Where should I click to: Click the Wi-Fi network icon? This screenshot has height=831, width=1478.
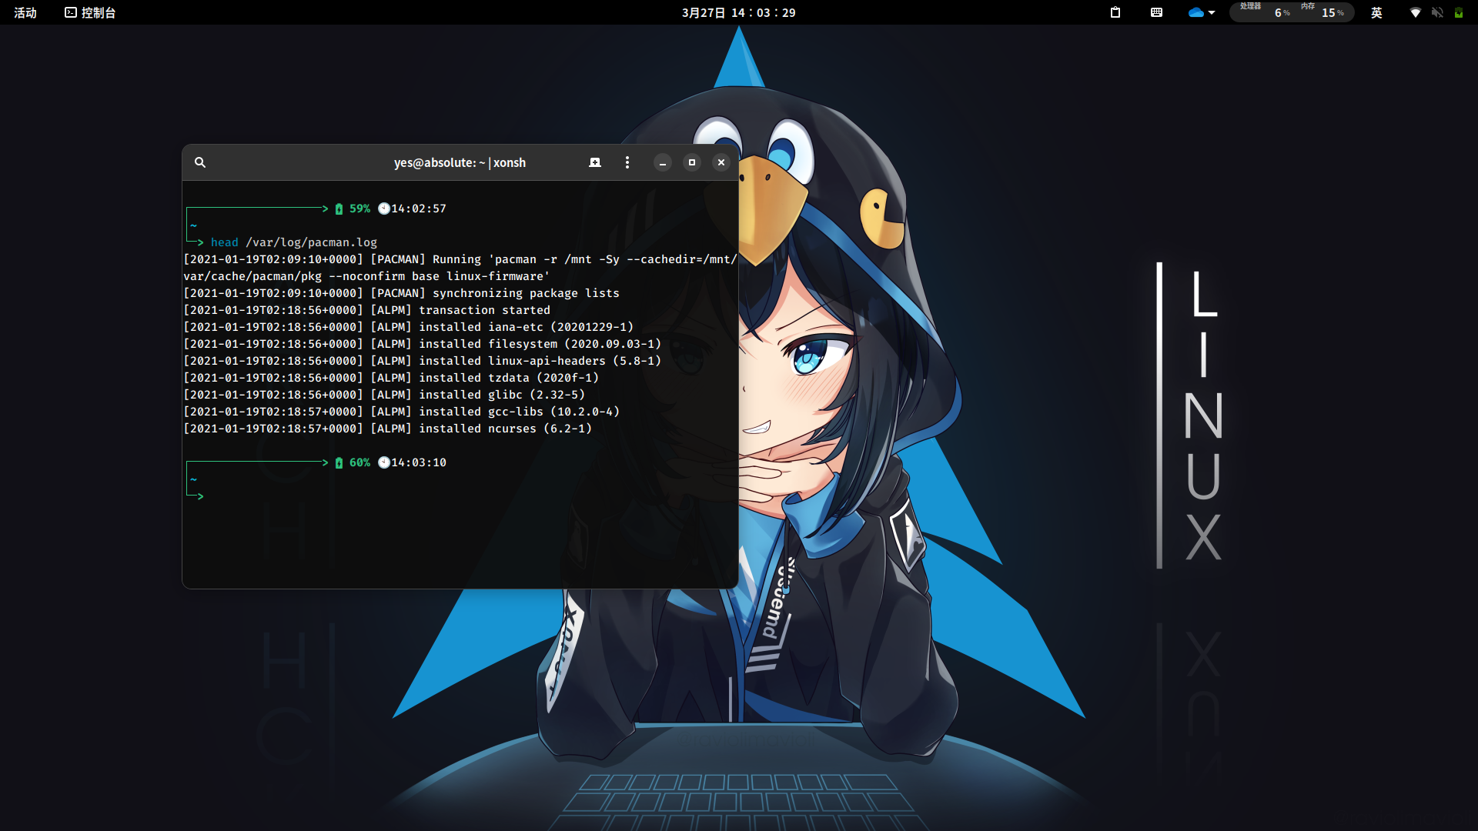point(1415,12)
